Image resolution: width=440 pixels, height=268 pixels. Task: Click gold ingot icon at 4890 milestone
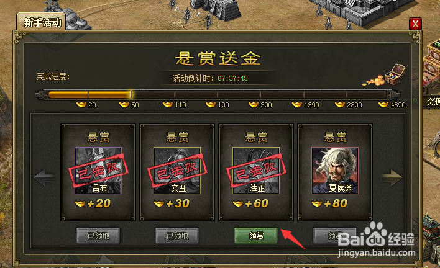(x=383, y=105)
